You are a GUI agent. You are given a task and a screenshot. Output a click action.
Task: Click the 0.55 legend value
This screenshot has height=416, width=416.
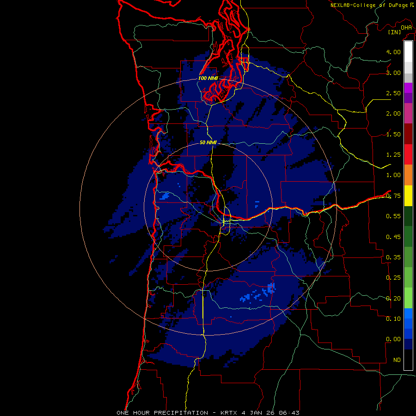393,216
